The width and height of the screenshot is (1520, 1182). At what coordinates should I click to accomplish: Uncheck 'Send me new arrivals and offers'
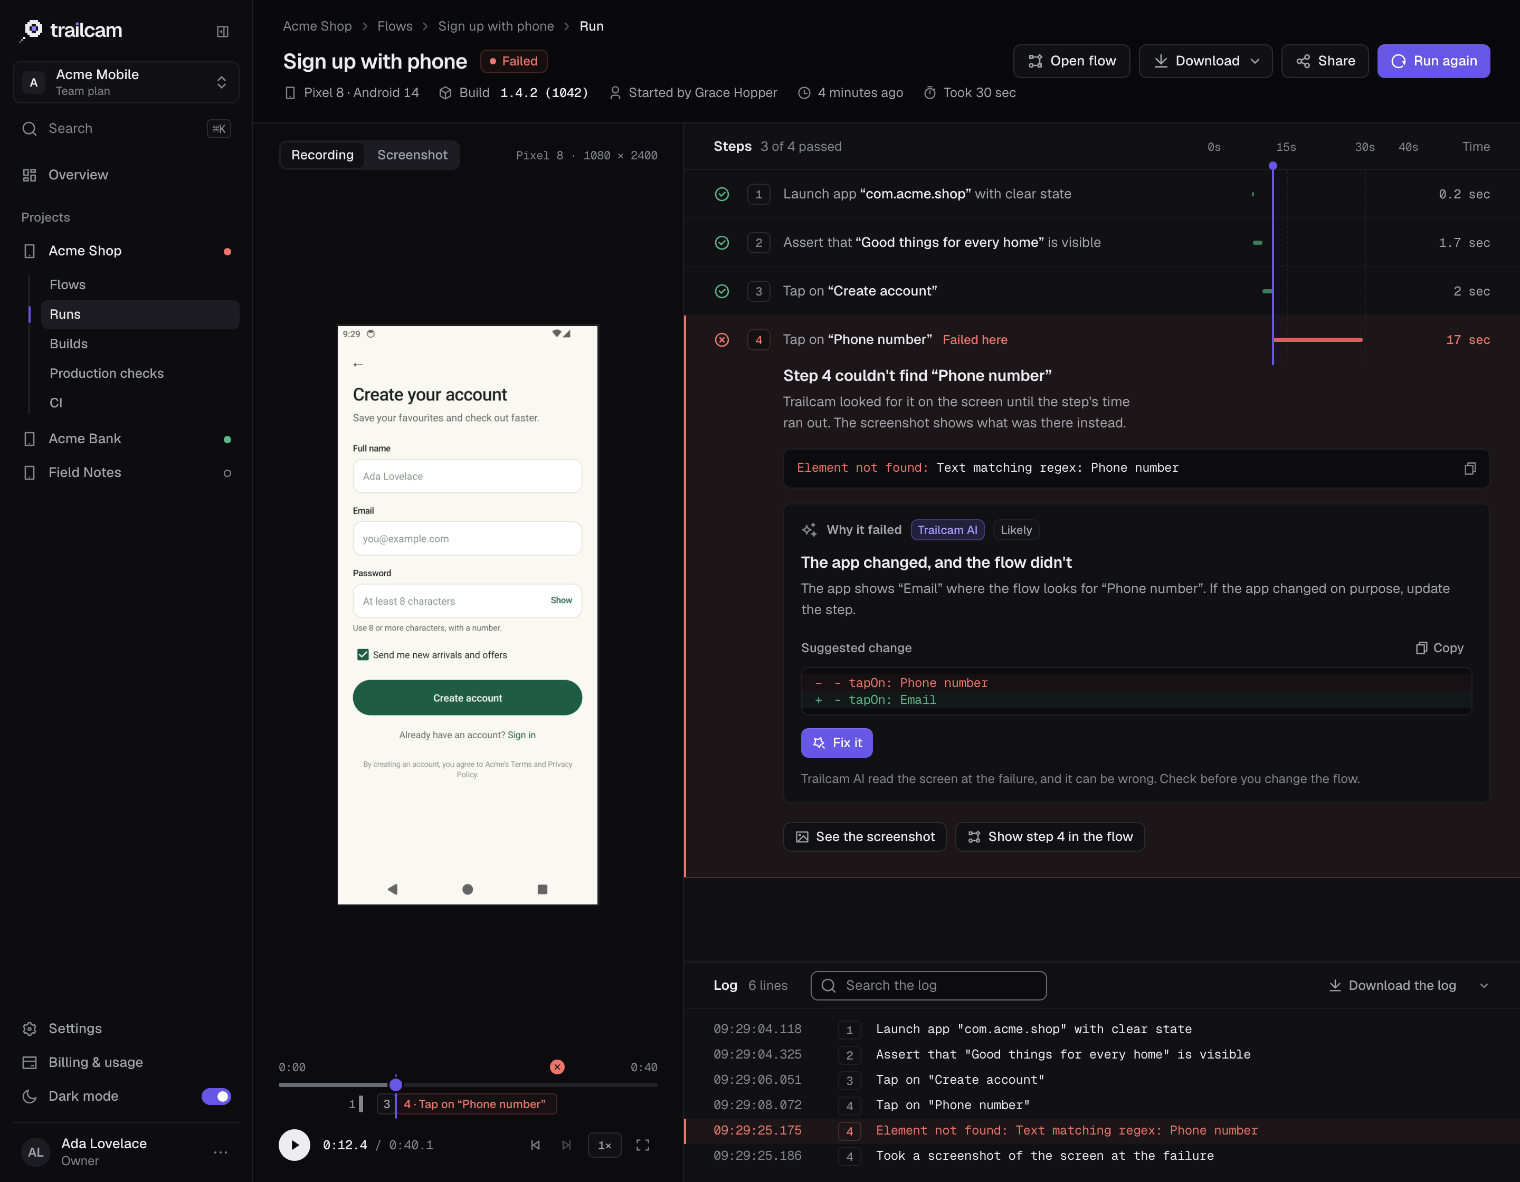[363, 655]
